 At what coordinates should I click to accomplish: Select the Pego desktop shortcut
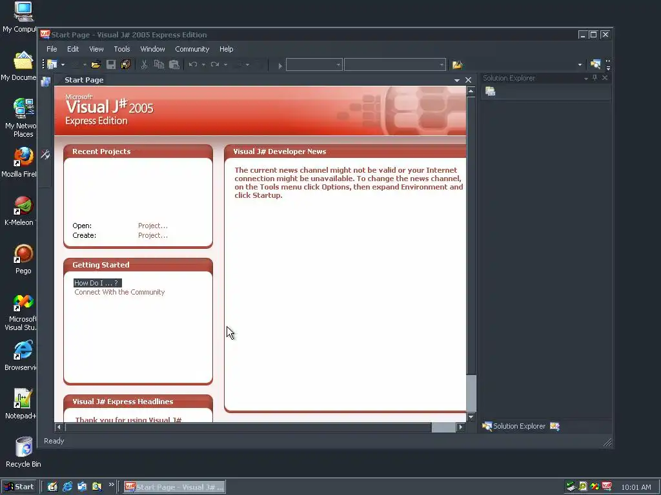click(23, 259)
